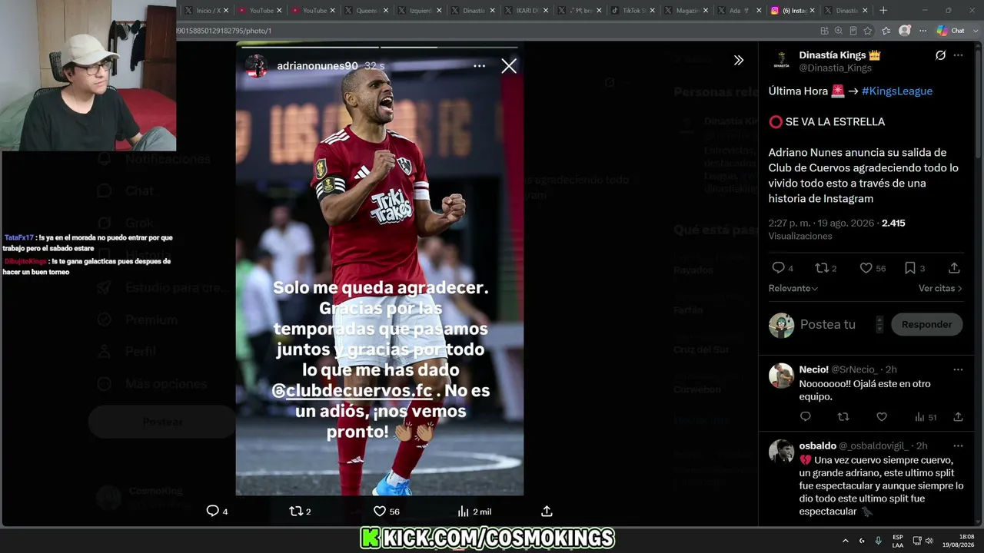This screenshot has height=553, width=984.
Task: Open more options on Necio! reply
Action: pos(958,369)
